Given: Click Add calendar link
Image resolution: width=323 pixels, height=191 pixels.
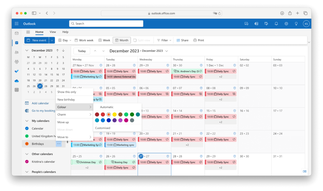Looking at the screenshot, I should 40,103.
